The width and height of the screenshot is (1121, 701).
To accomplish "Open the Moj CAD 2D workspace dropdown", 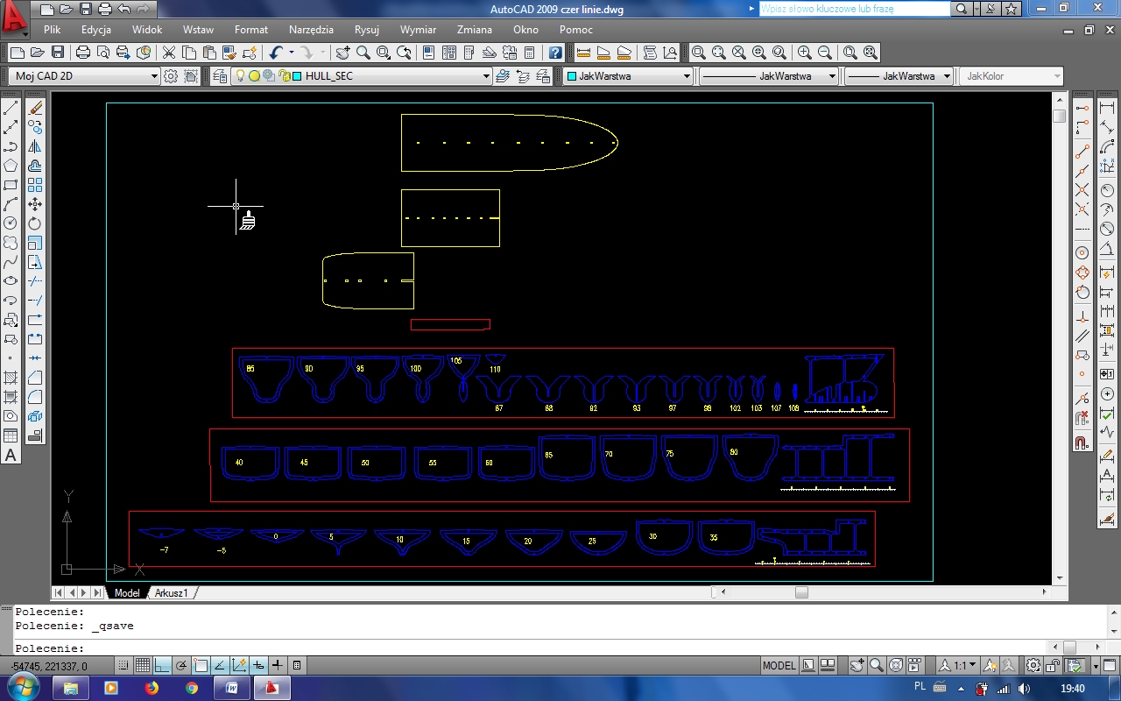I will click(154, 76).
